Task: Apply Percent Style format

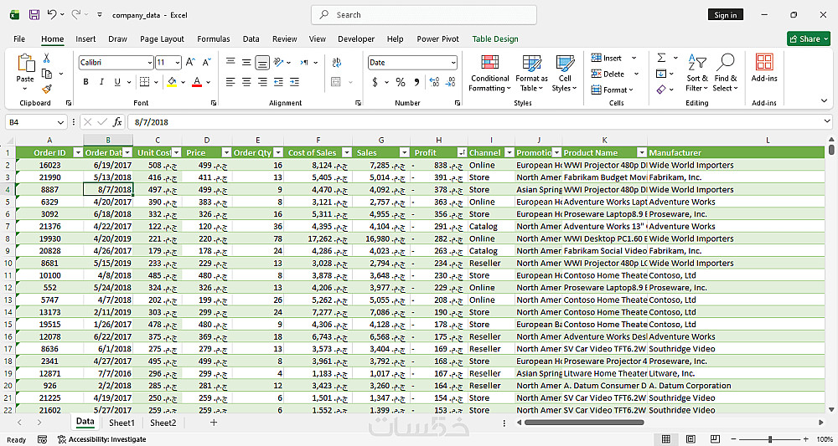Action: click(401, 82)
